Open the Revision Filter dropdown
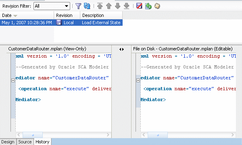This screenshot has width=242, height=145. [x=52, y=6]
